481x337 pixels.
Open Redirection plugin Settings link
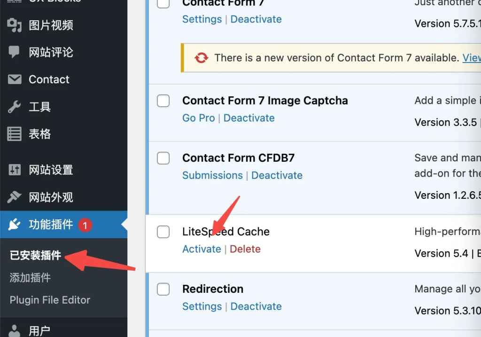(x=202, y=306)
